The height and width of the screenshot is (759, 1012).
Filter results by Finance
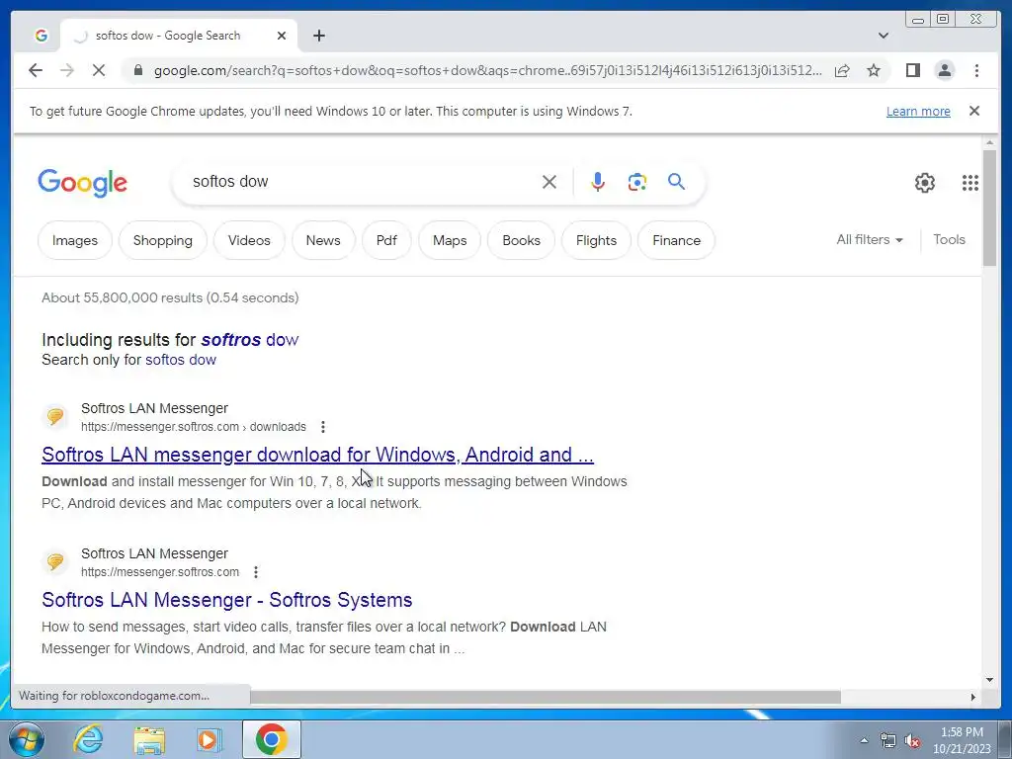(x=676, y=240)
